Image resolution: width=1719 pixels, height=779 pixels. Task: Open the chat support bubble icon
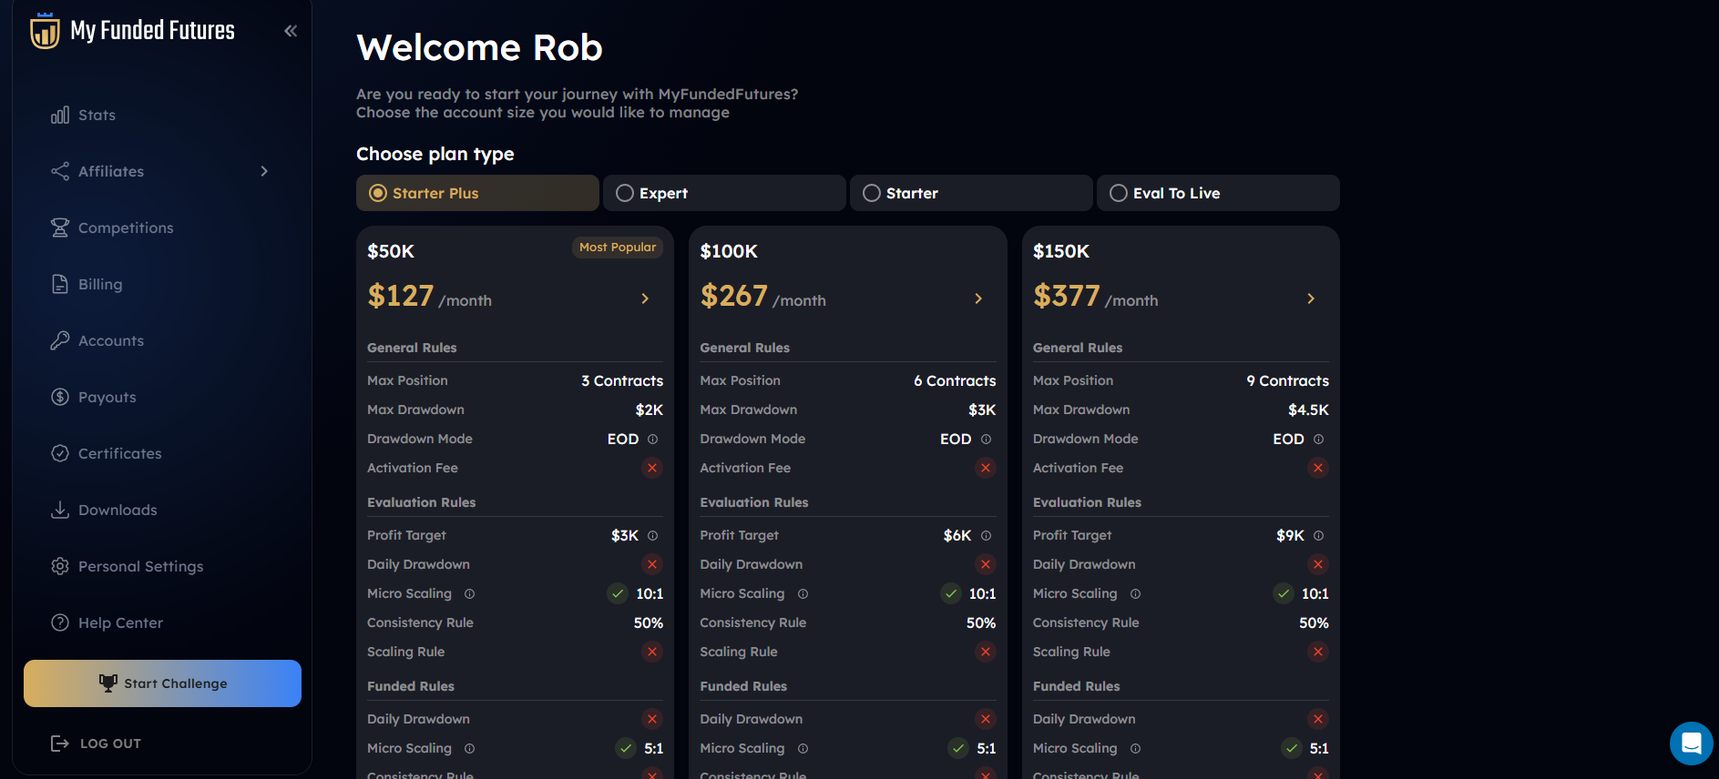1691,744
